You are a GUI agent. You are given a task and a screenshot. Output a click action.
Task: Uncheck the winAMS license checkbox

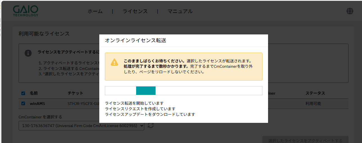click(23, 104)
